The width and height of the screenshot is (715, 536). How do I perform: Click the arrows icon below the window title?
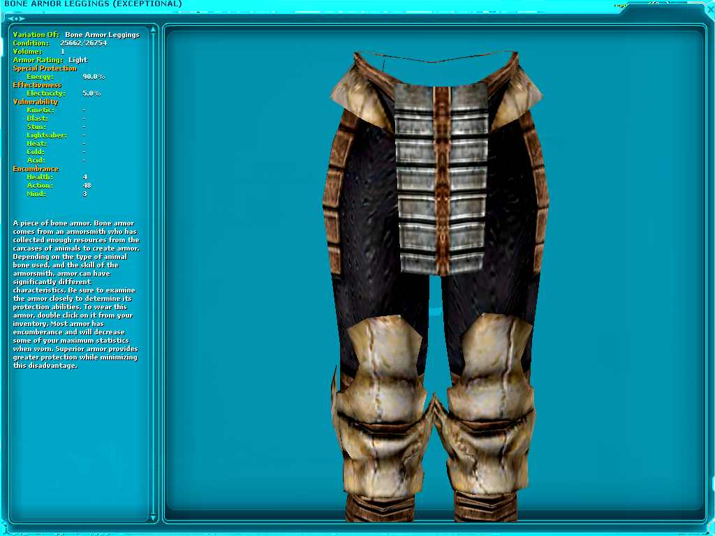16,19
